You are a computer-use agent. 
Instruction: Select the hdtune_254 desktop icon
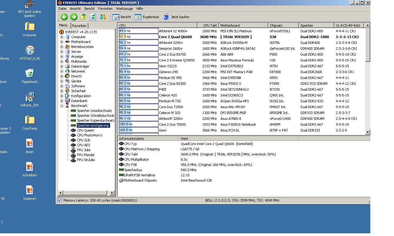(x=30, y=100)
